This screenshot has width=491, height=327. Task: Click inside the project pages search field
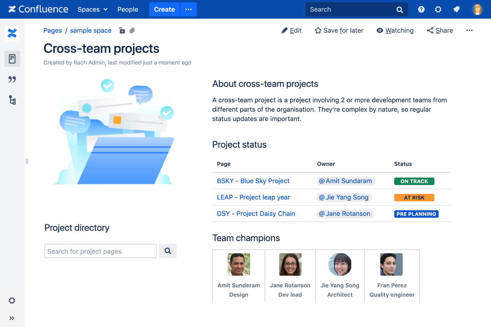(100, 251)
